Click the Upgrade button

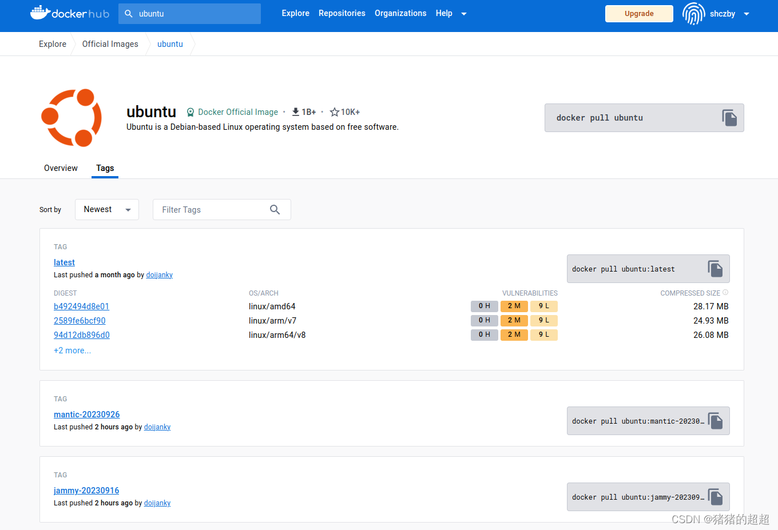[x=639, y=13]
